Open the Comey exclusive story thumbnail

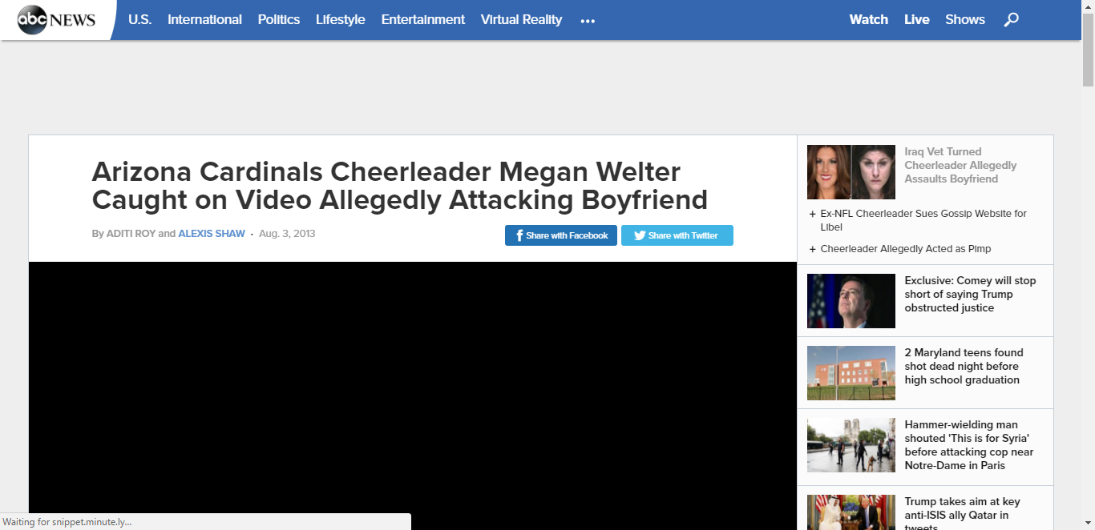point(851,301)
